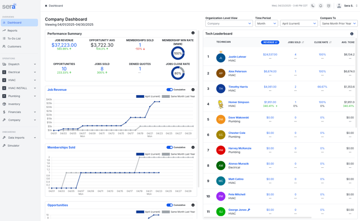This screenshot has height=221, width=360.
Task: Open the Month time period dropdown
Action: [267, 24]
